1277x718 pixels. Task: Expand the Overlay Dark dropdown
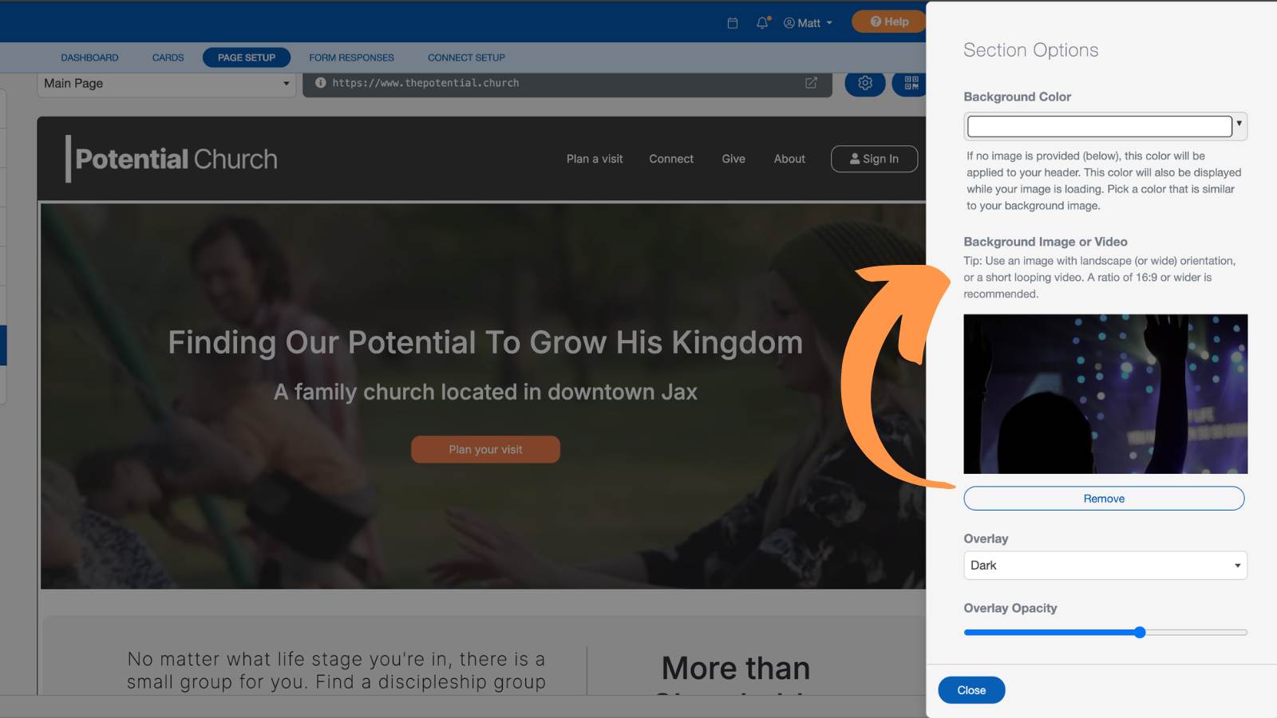[x=1105, y=566]
